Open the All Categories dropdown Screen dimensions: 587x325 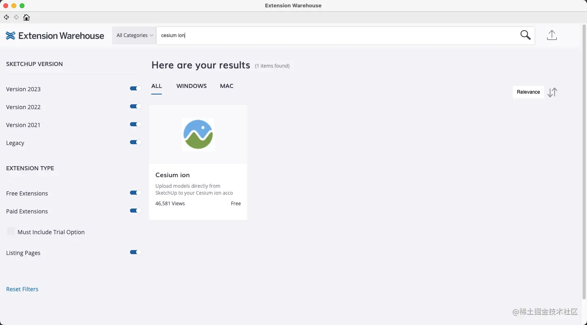click(135, 35)
